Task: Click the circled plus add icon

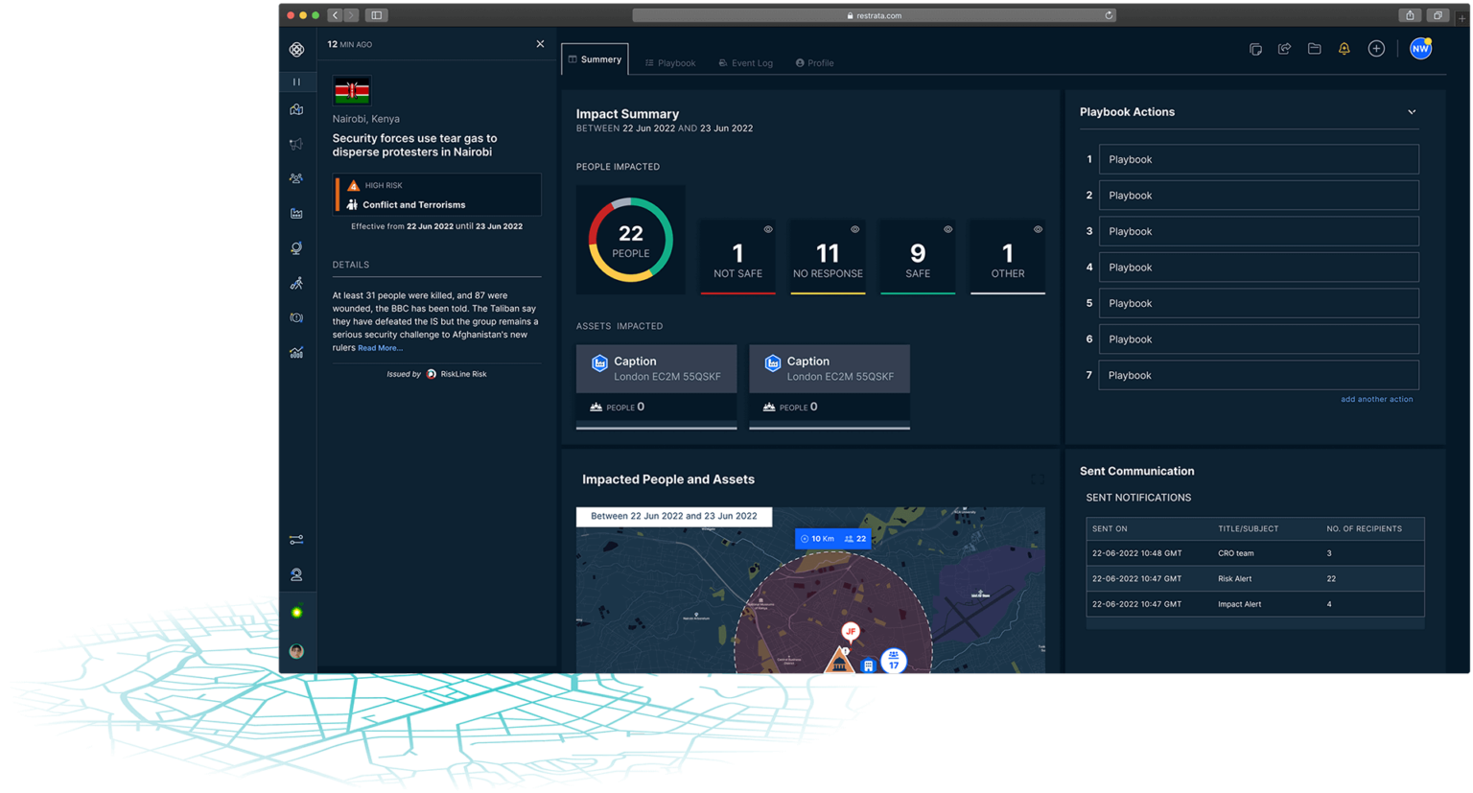Action: coord(1376,49)
